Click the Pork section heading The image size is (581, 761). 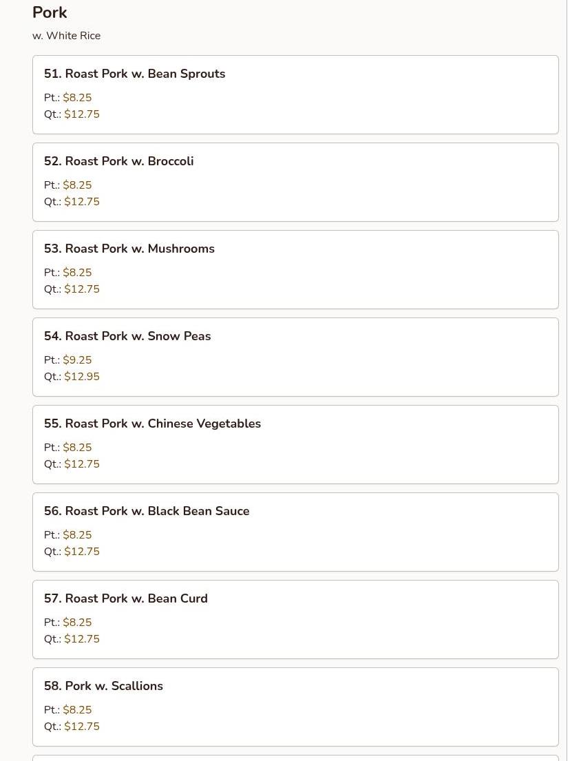50,12
